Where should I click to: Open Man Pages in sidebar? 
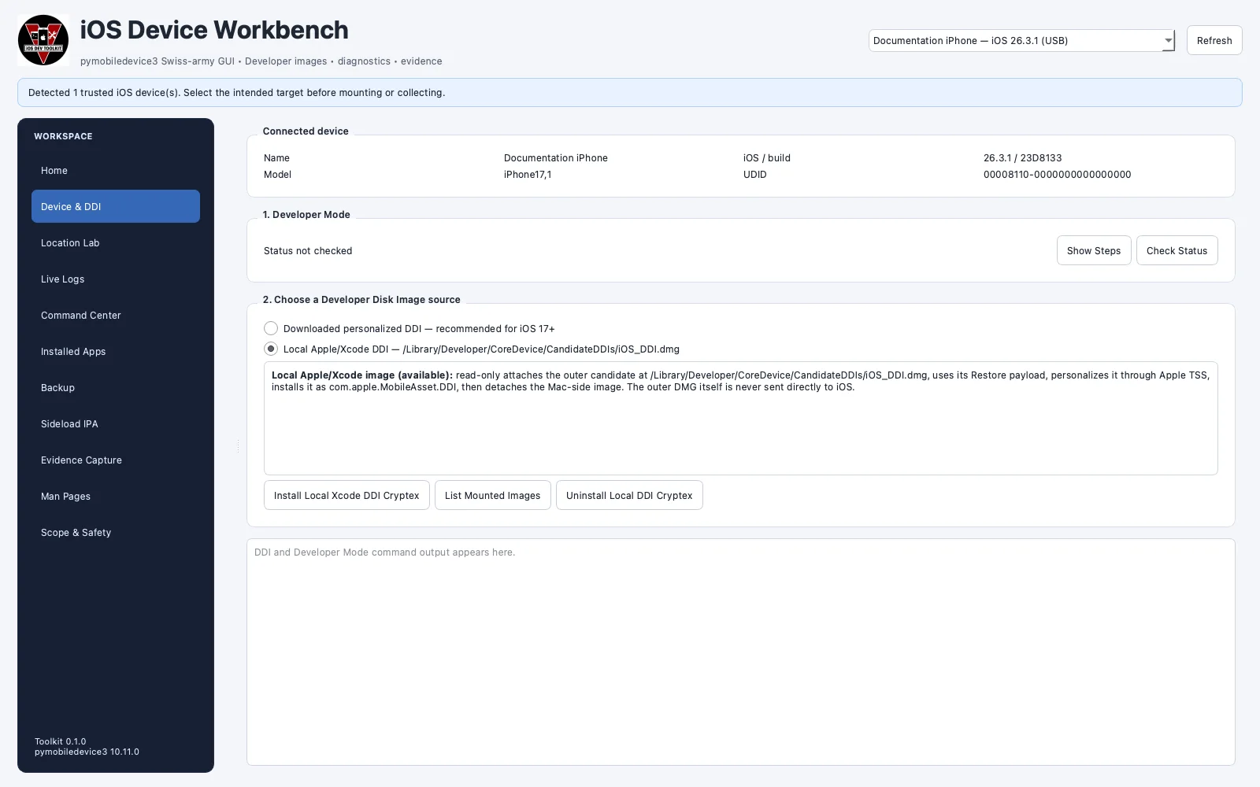click(x=116, y=497)
